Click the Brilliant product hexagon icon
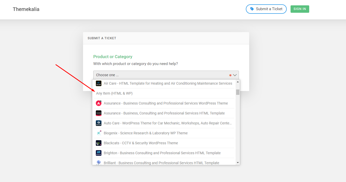 pyautogui.click(x=99, y=162)
